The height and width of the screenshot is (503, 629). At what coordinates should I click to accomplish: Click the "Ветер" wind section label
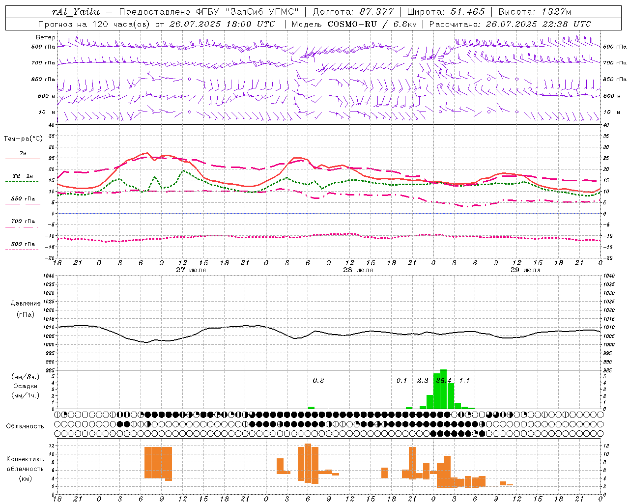45,37
